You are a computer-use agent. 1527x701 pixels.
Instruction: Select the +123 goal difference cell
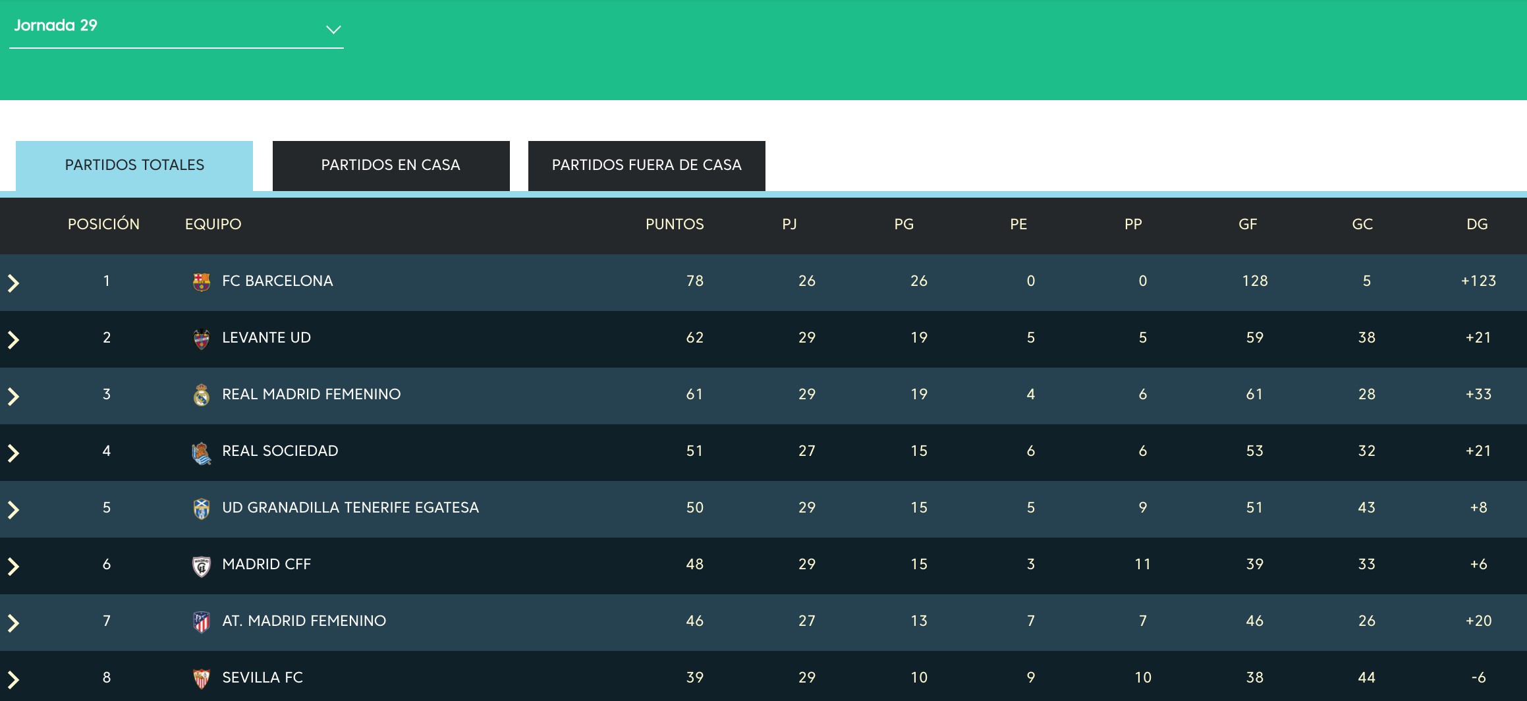click(1479, 281)
